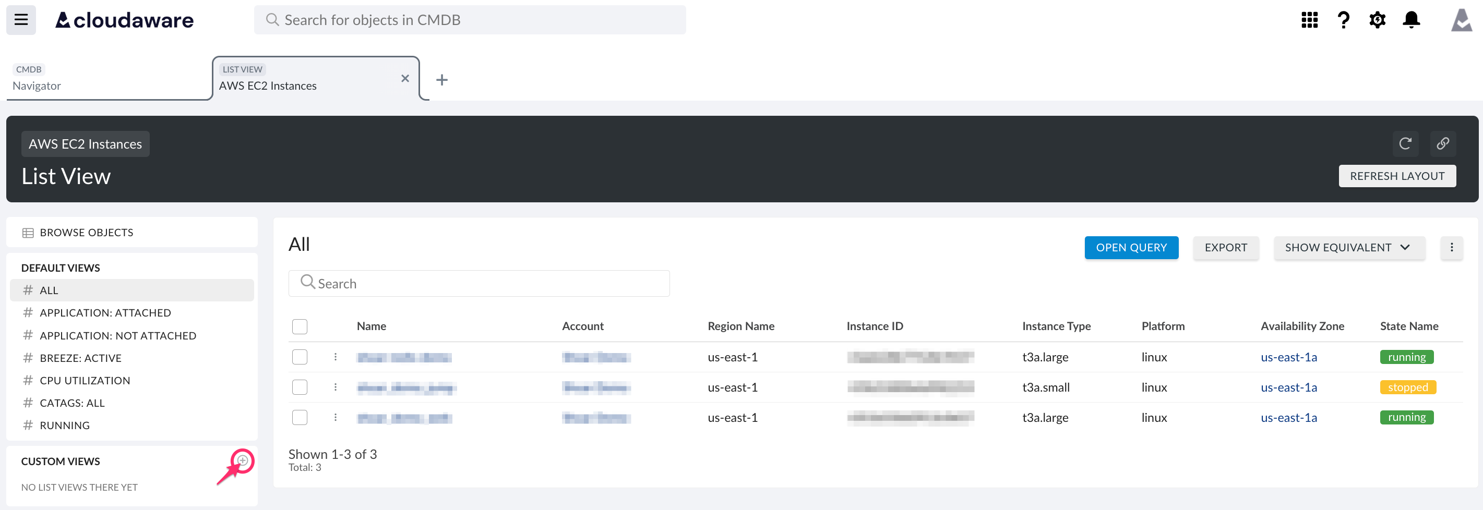This screenshot has width=1483, height=510.
Task: Open the help question mark icon
Action: 1343,20
